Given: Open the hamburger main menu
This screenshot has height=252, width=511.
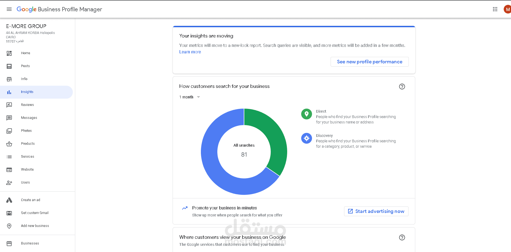Looking at the screenshot, I should [x=9, y=9].
